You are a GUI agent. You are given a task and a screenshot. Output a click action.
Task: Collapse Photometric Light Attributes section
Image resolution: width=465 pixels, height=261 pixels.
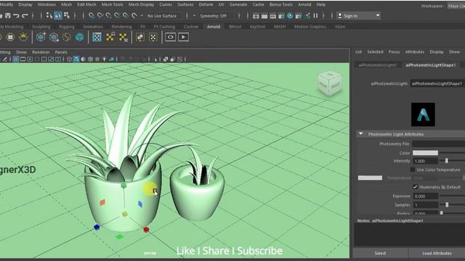point(360,134)
